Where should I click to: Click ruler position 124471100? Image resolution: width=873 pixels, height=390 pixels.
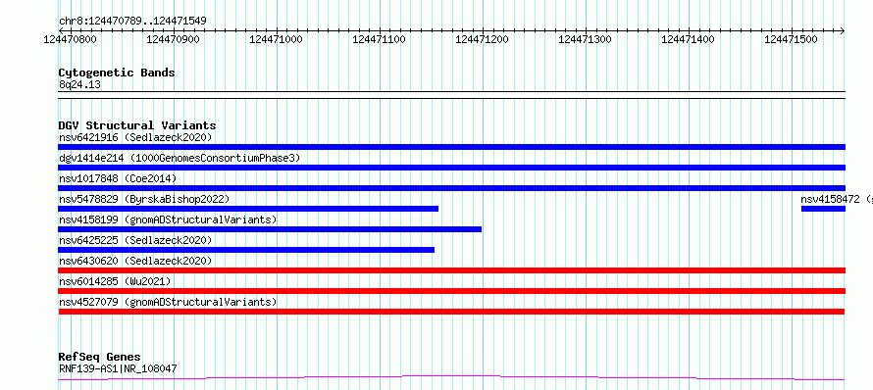[x=379, y=39]
